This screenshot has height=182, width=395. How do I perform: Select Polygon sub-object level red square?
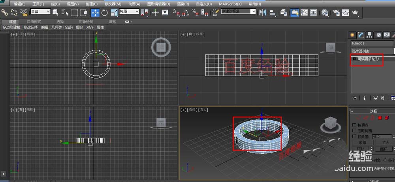coord(380,118)
